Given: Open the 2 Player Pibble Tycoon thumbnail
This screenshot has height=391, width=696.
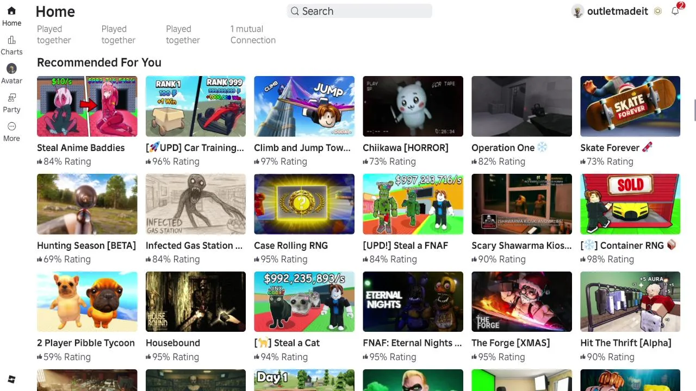Looking at the screenshot, I should coord(87,301).
